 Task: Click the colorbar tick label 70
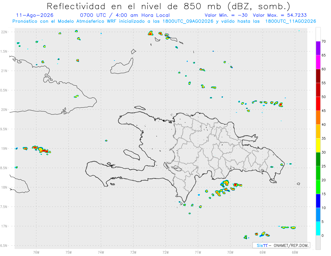coord(324,41)
